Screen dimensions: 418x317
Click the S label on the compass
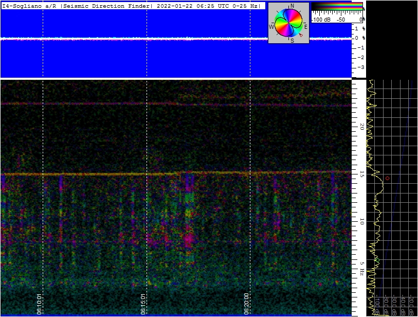[x=292, y=40]
